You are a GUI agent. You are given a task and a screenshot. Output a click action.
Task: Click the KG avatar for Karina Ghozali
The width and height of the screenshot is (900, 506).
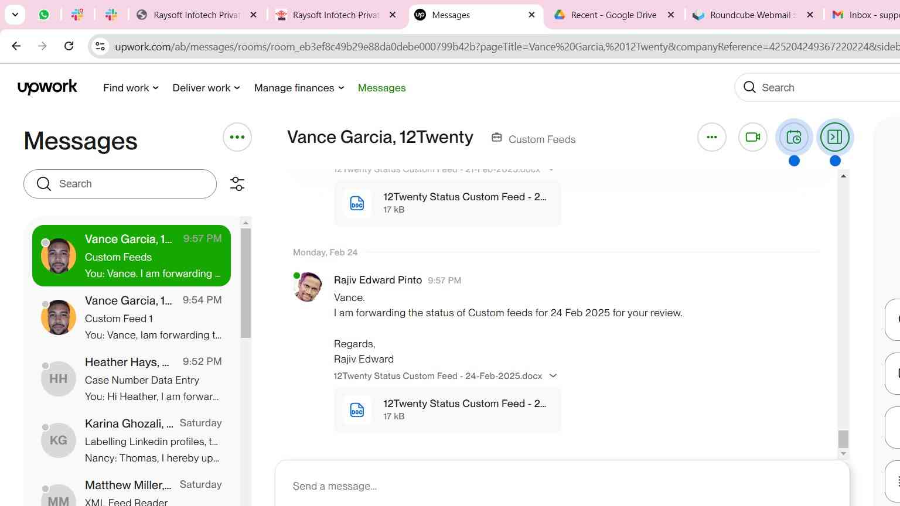coord(59,440)
